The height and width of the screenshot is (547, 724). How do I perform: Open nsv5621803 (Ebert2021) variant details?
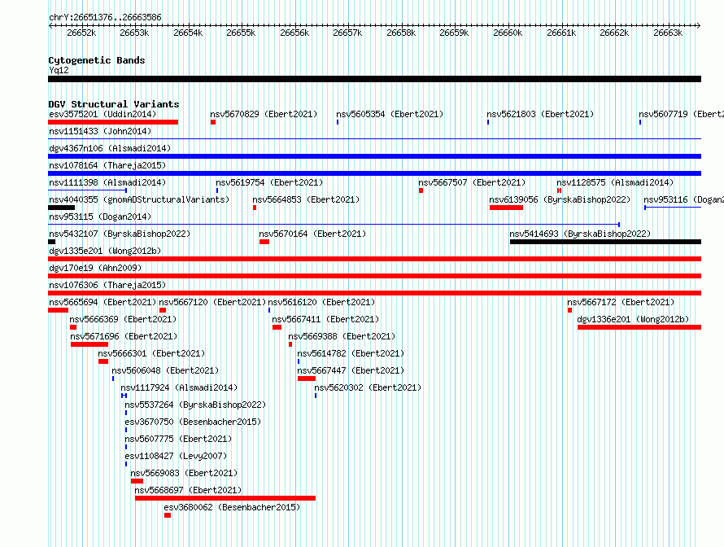click(x=540, y=114)
